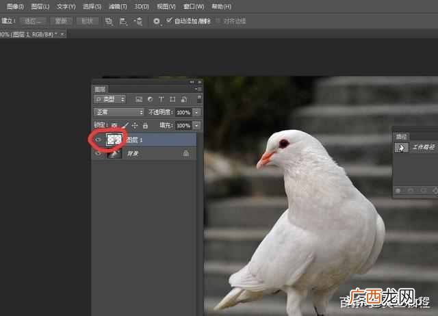Screen dimensions: 438x316
Task: Select the 工作路径 path thumbnail
Action: click(x=402, y=147)
